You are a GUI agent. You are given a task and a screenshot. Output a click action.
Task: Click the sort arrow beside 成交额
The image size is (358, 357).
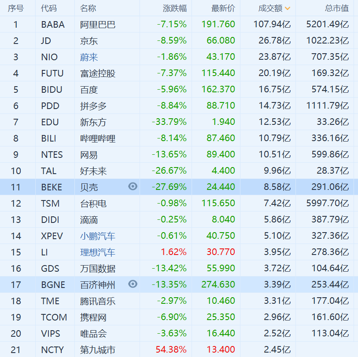(x=288, y=9)
